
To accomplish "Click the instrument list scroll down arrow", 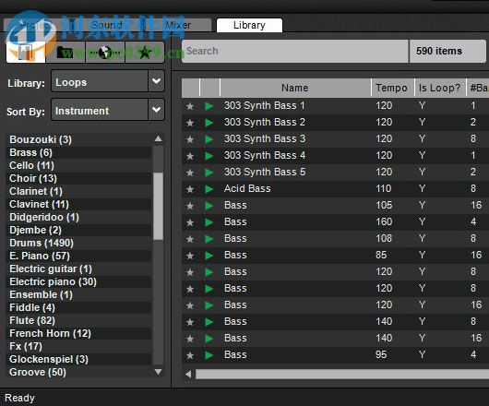I will 158,372.
